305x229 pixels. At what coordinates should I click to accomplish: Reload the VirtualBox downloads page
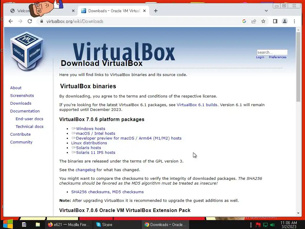coord(30,21)
